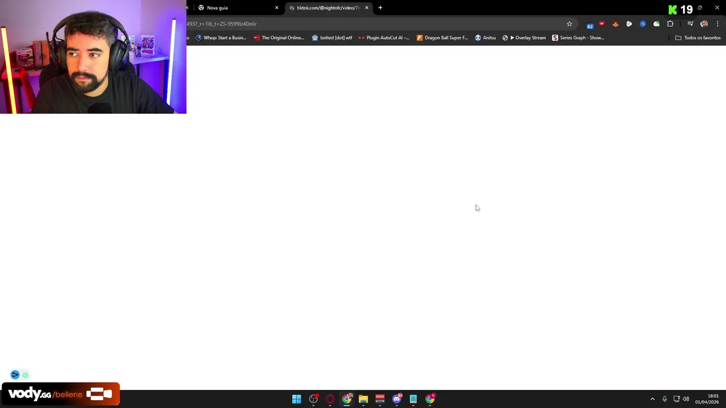
Task: Close the tiktok.com tab
Action: (x=367, y=8)
